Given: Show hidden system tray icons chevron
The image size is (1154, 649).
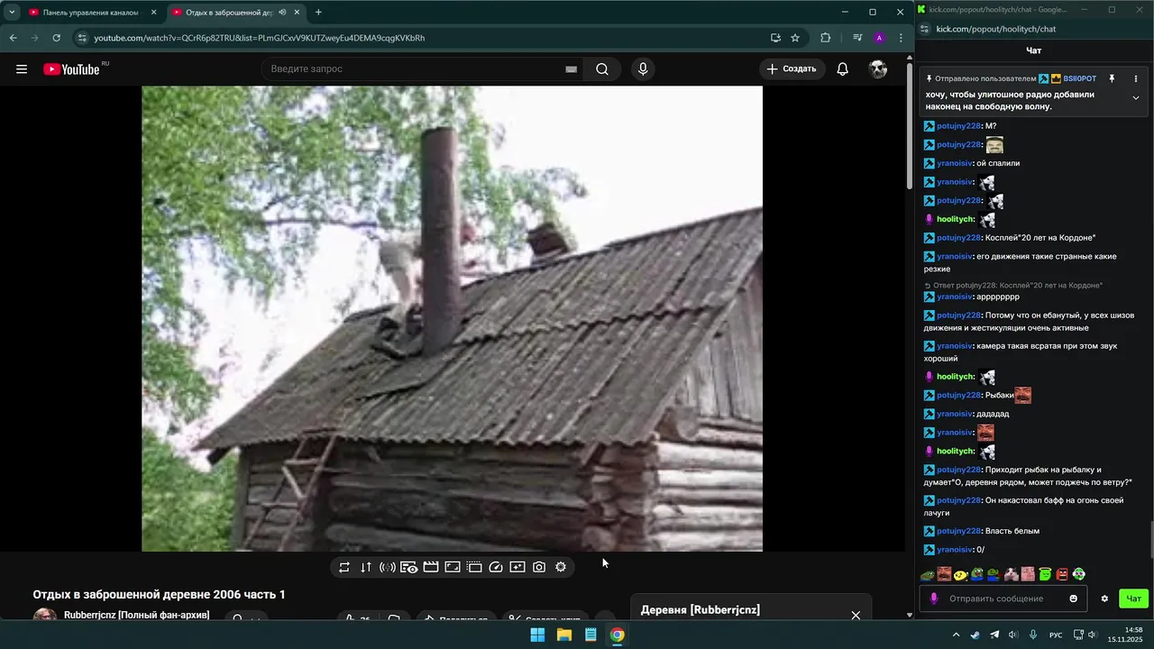Looking at the screenshot, I should click(x=957, y=635).
